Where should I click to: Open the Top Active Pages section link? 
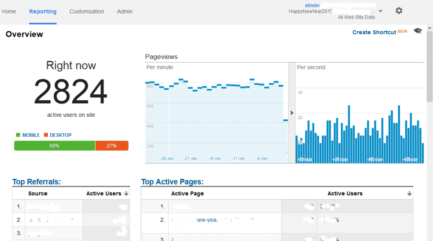[173, 182]
